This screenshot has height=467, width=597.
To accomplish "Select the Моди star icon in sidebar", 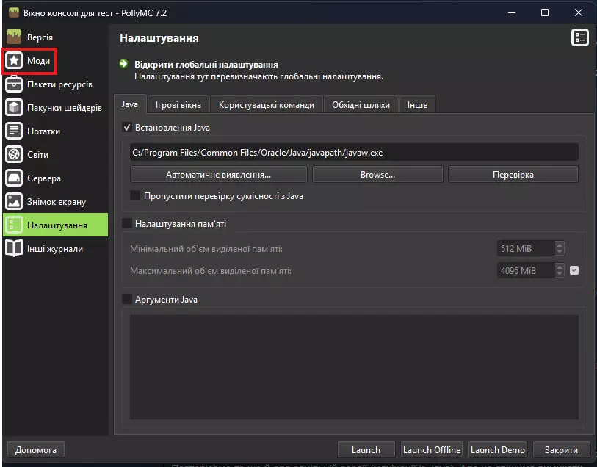I will point(15,61).
